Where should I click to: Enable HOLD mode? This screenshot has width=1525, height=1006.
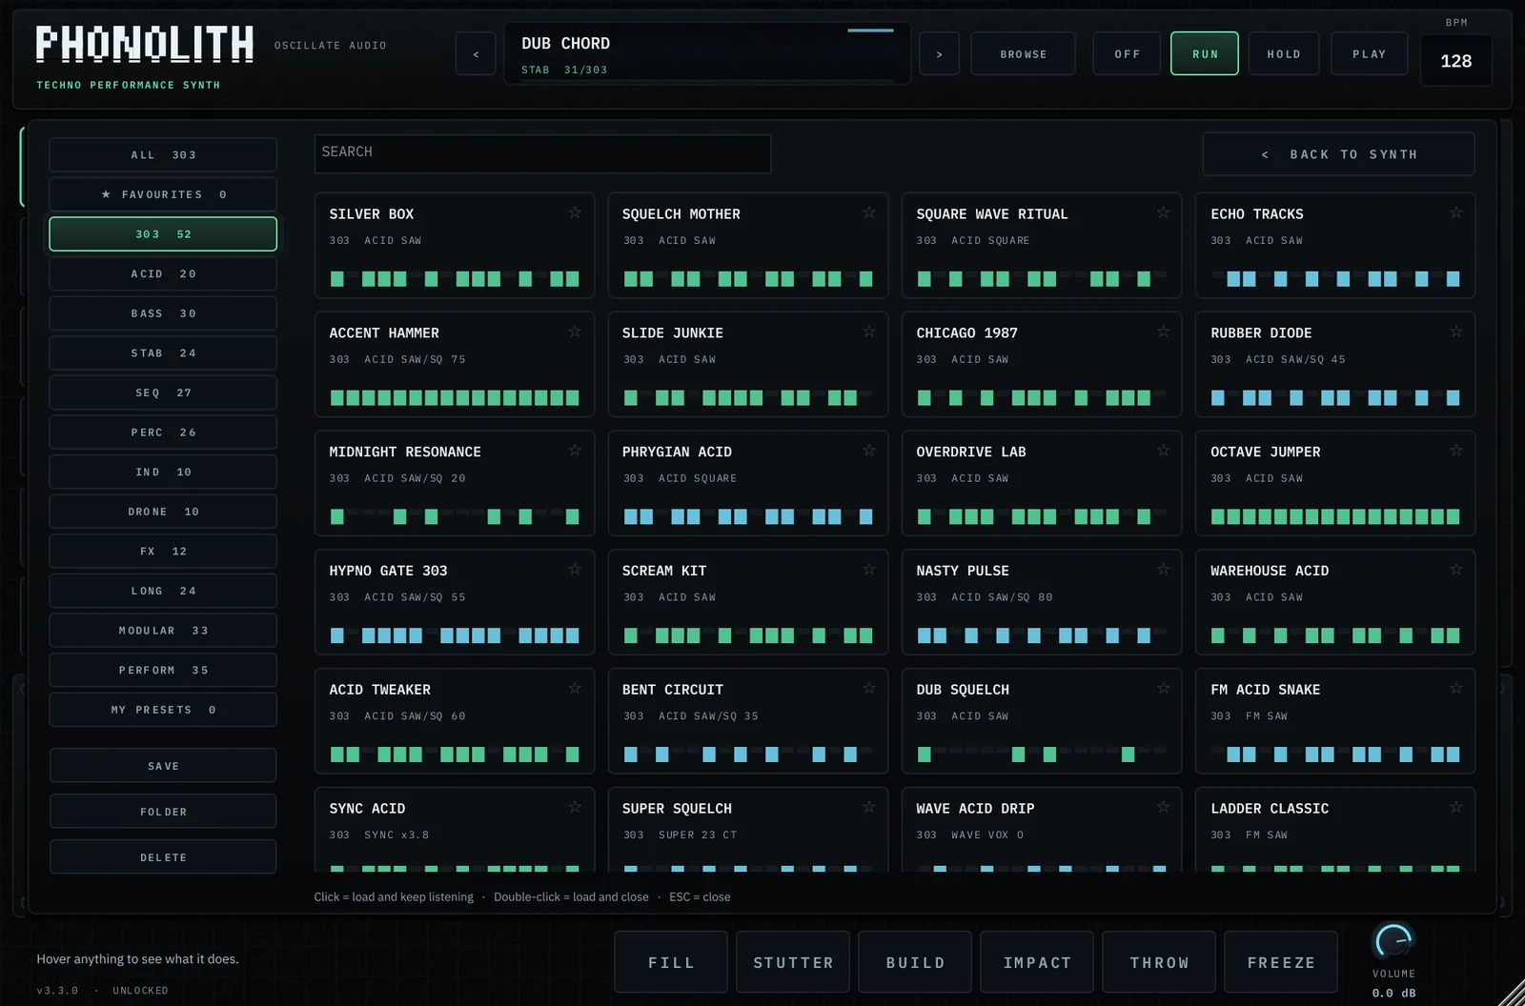tap(1284, 53)
